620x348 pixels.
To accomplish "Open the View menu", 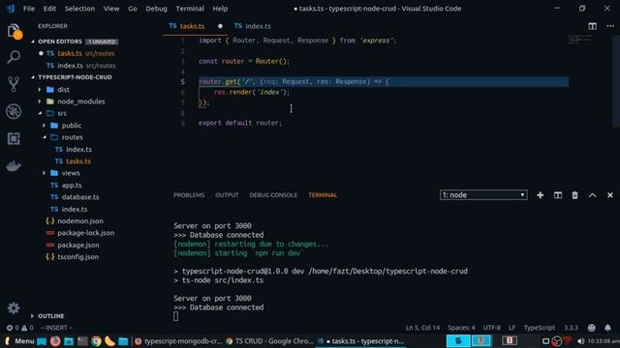I will tap(111, 9).
